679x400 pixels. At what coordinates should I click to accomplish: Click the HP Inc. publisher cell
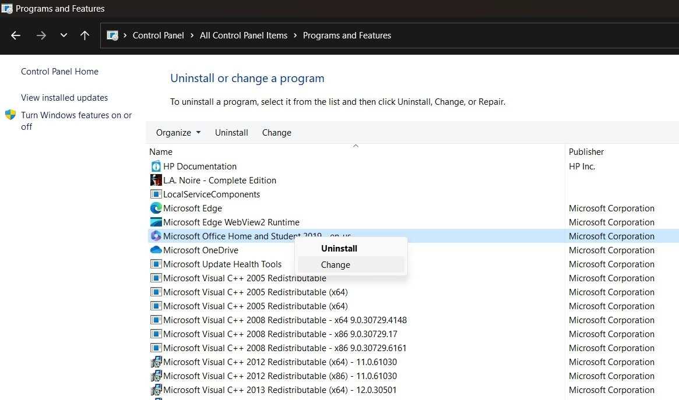[x=582, y=167]
